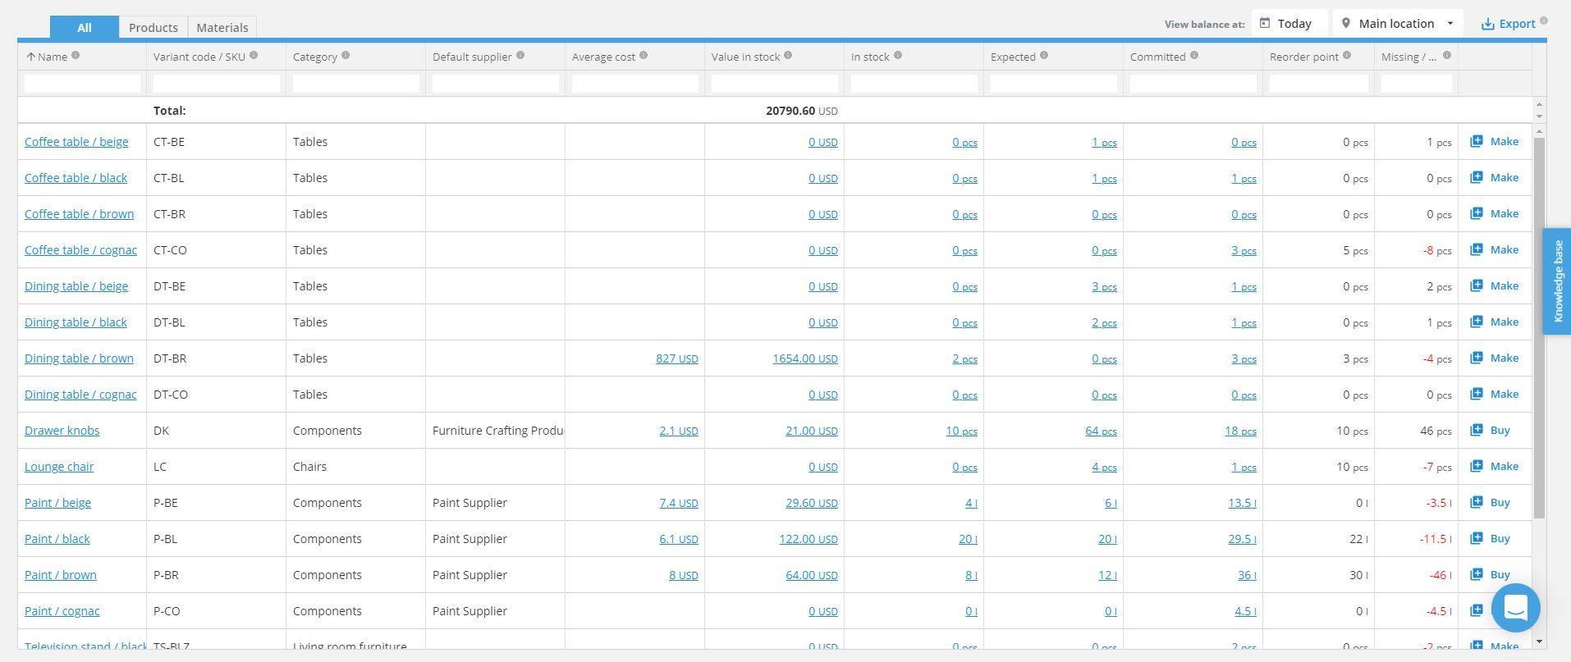Open 29.5 l committed for Paint / black

tap(1242, 539)
